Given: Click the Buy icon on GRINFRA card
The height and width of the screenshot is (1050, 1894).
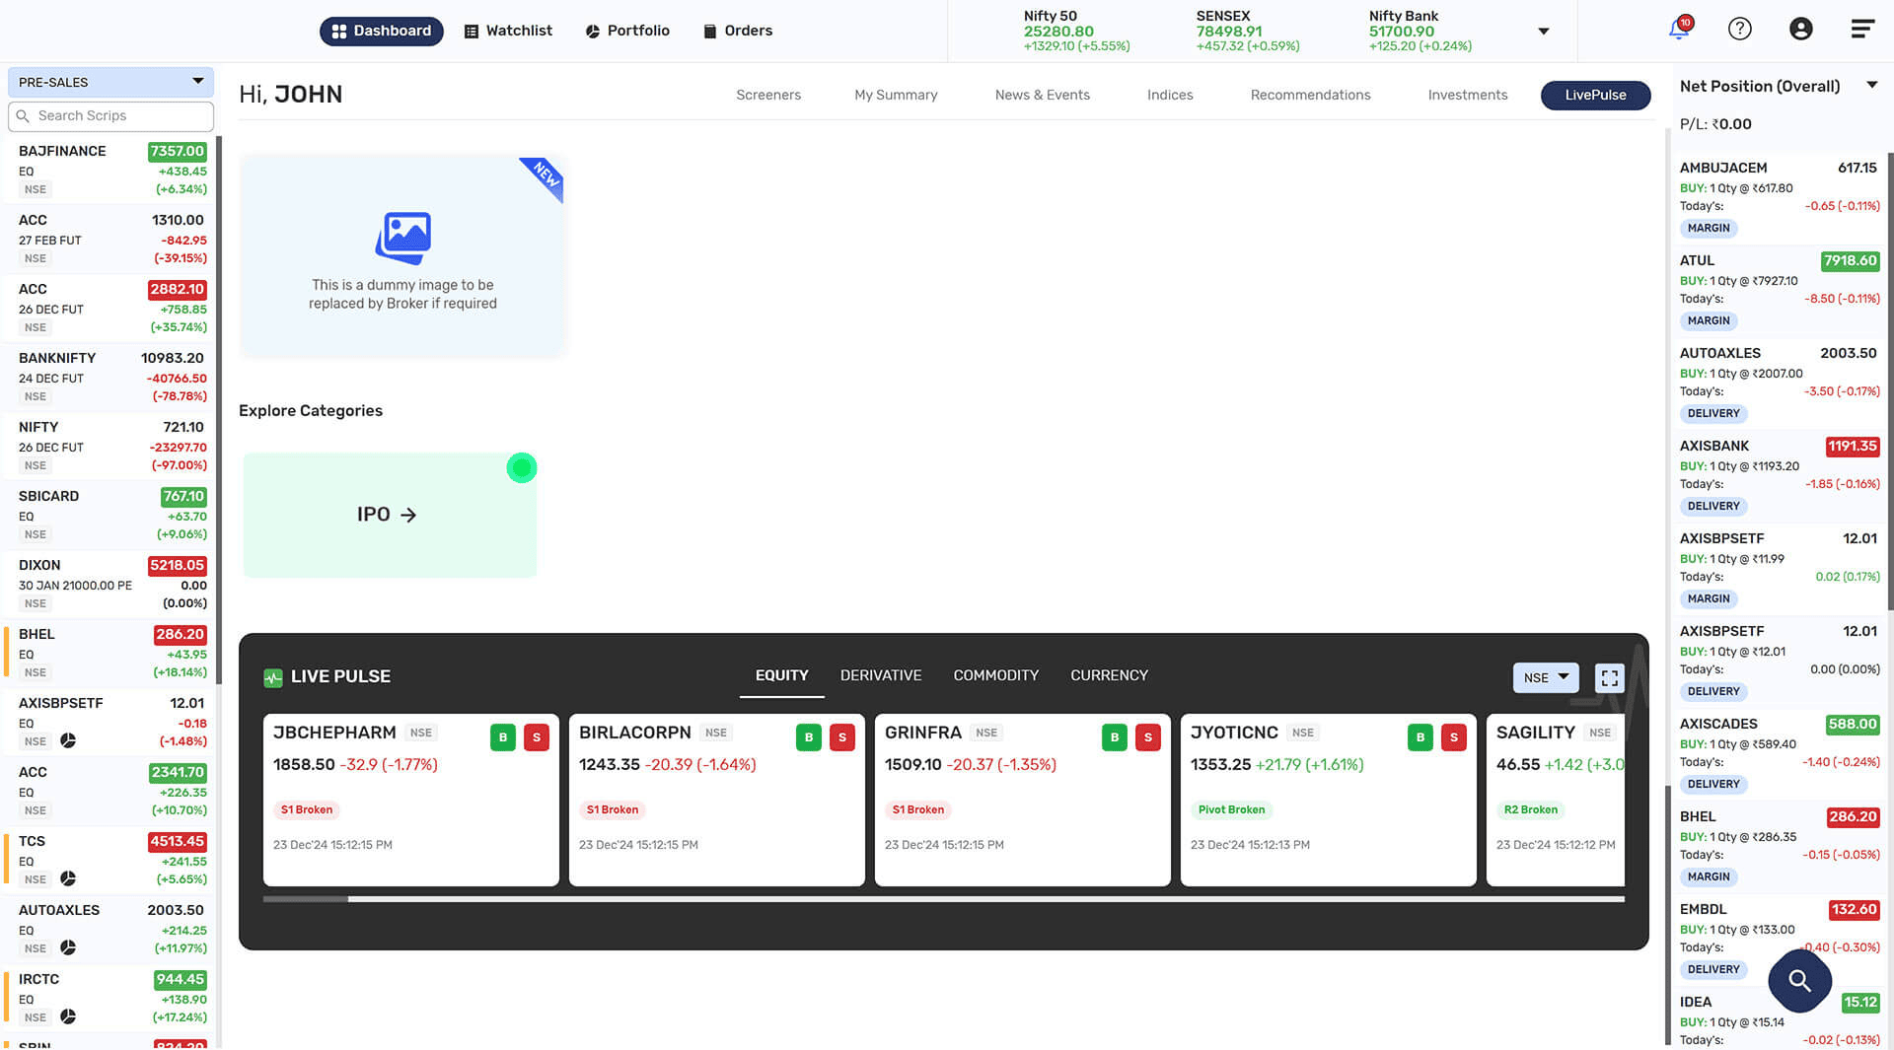Looking at the screenshot, I should pyautogui.click(x=1115, y=736).
